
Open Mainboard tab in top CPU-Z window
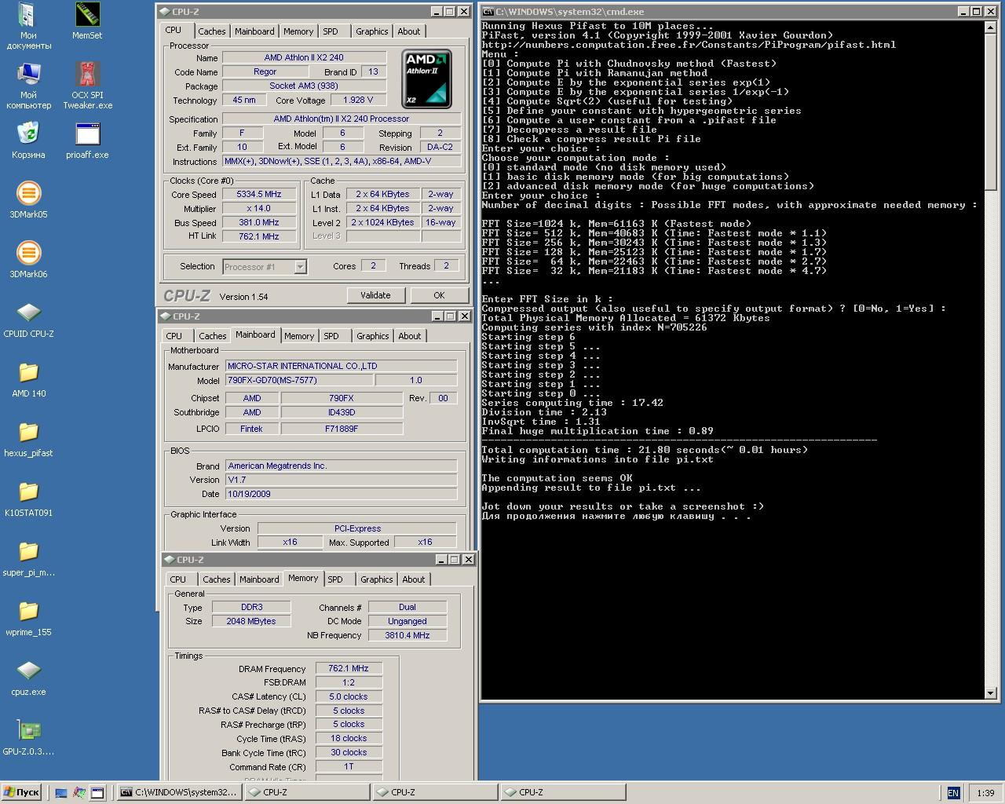pyautogui.click(x=255, y=31)
